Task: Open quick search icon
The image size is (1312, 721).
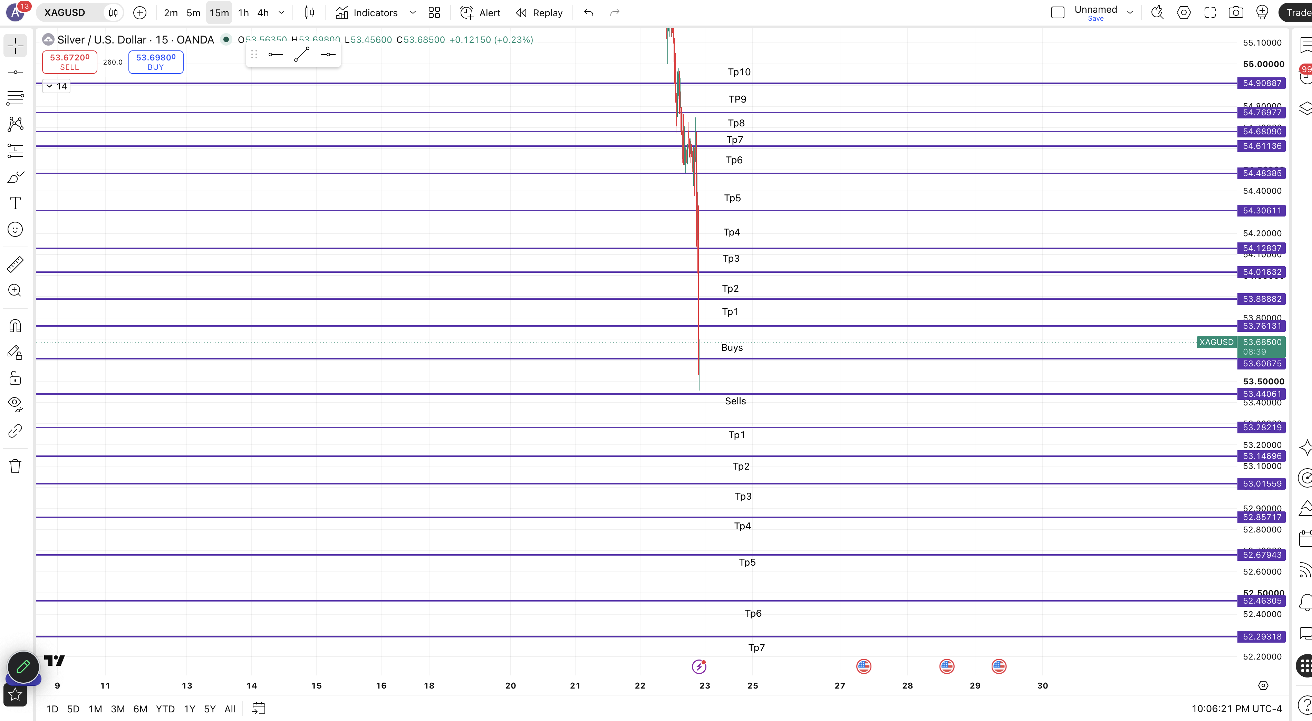Action: tap(1157, 13)
